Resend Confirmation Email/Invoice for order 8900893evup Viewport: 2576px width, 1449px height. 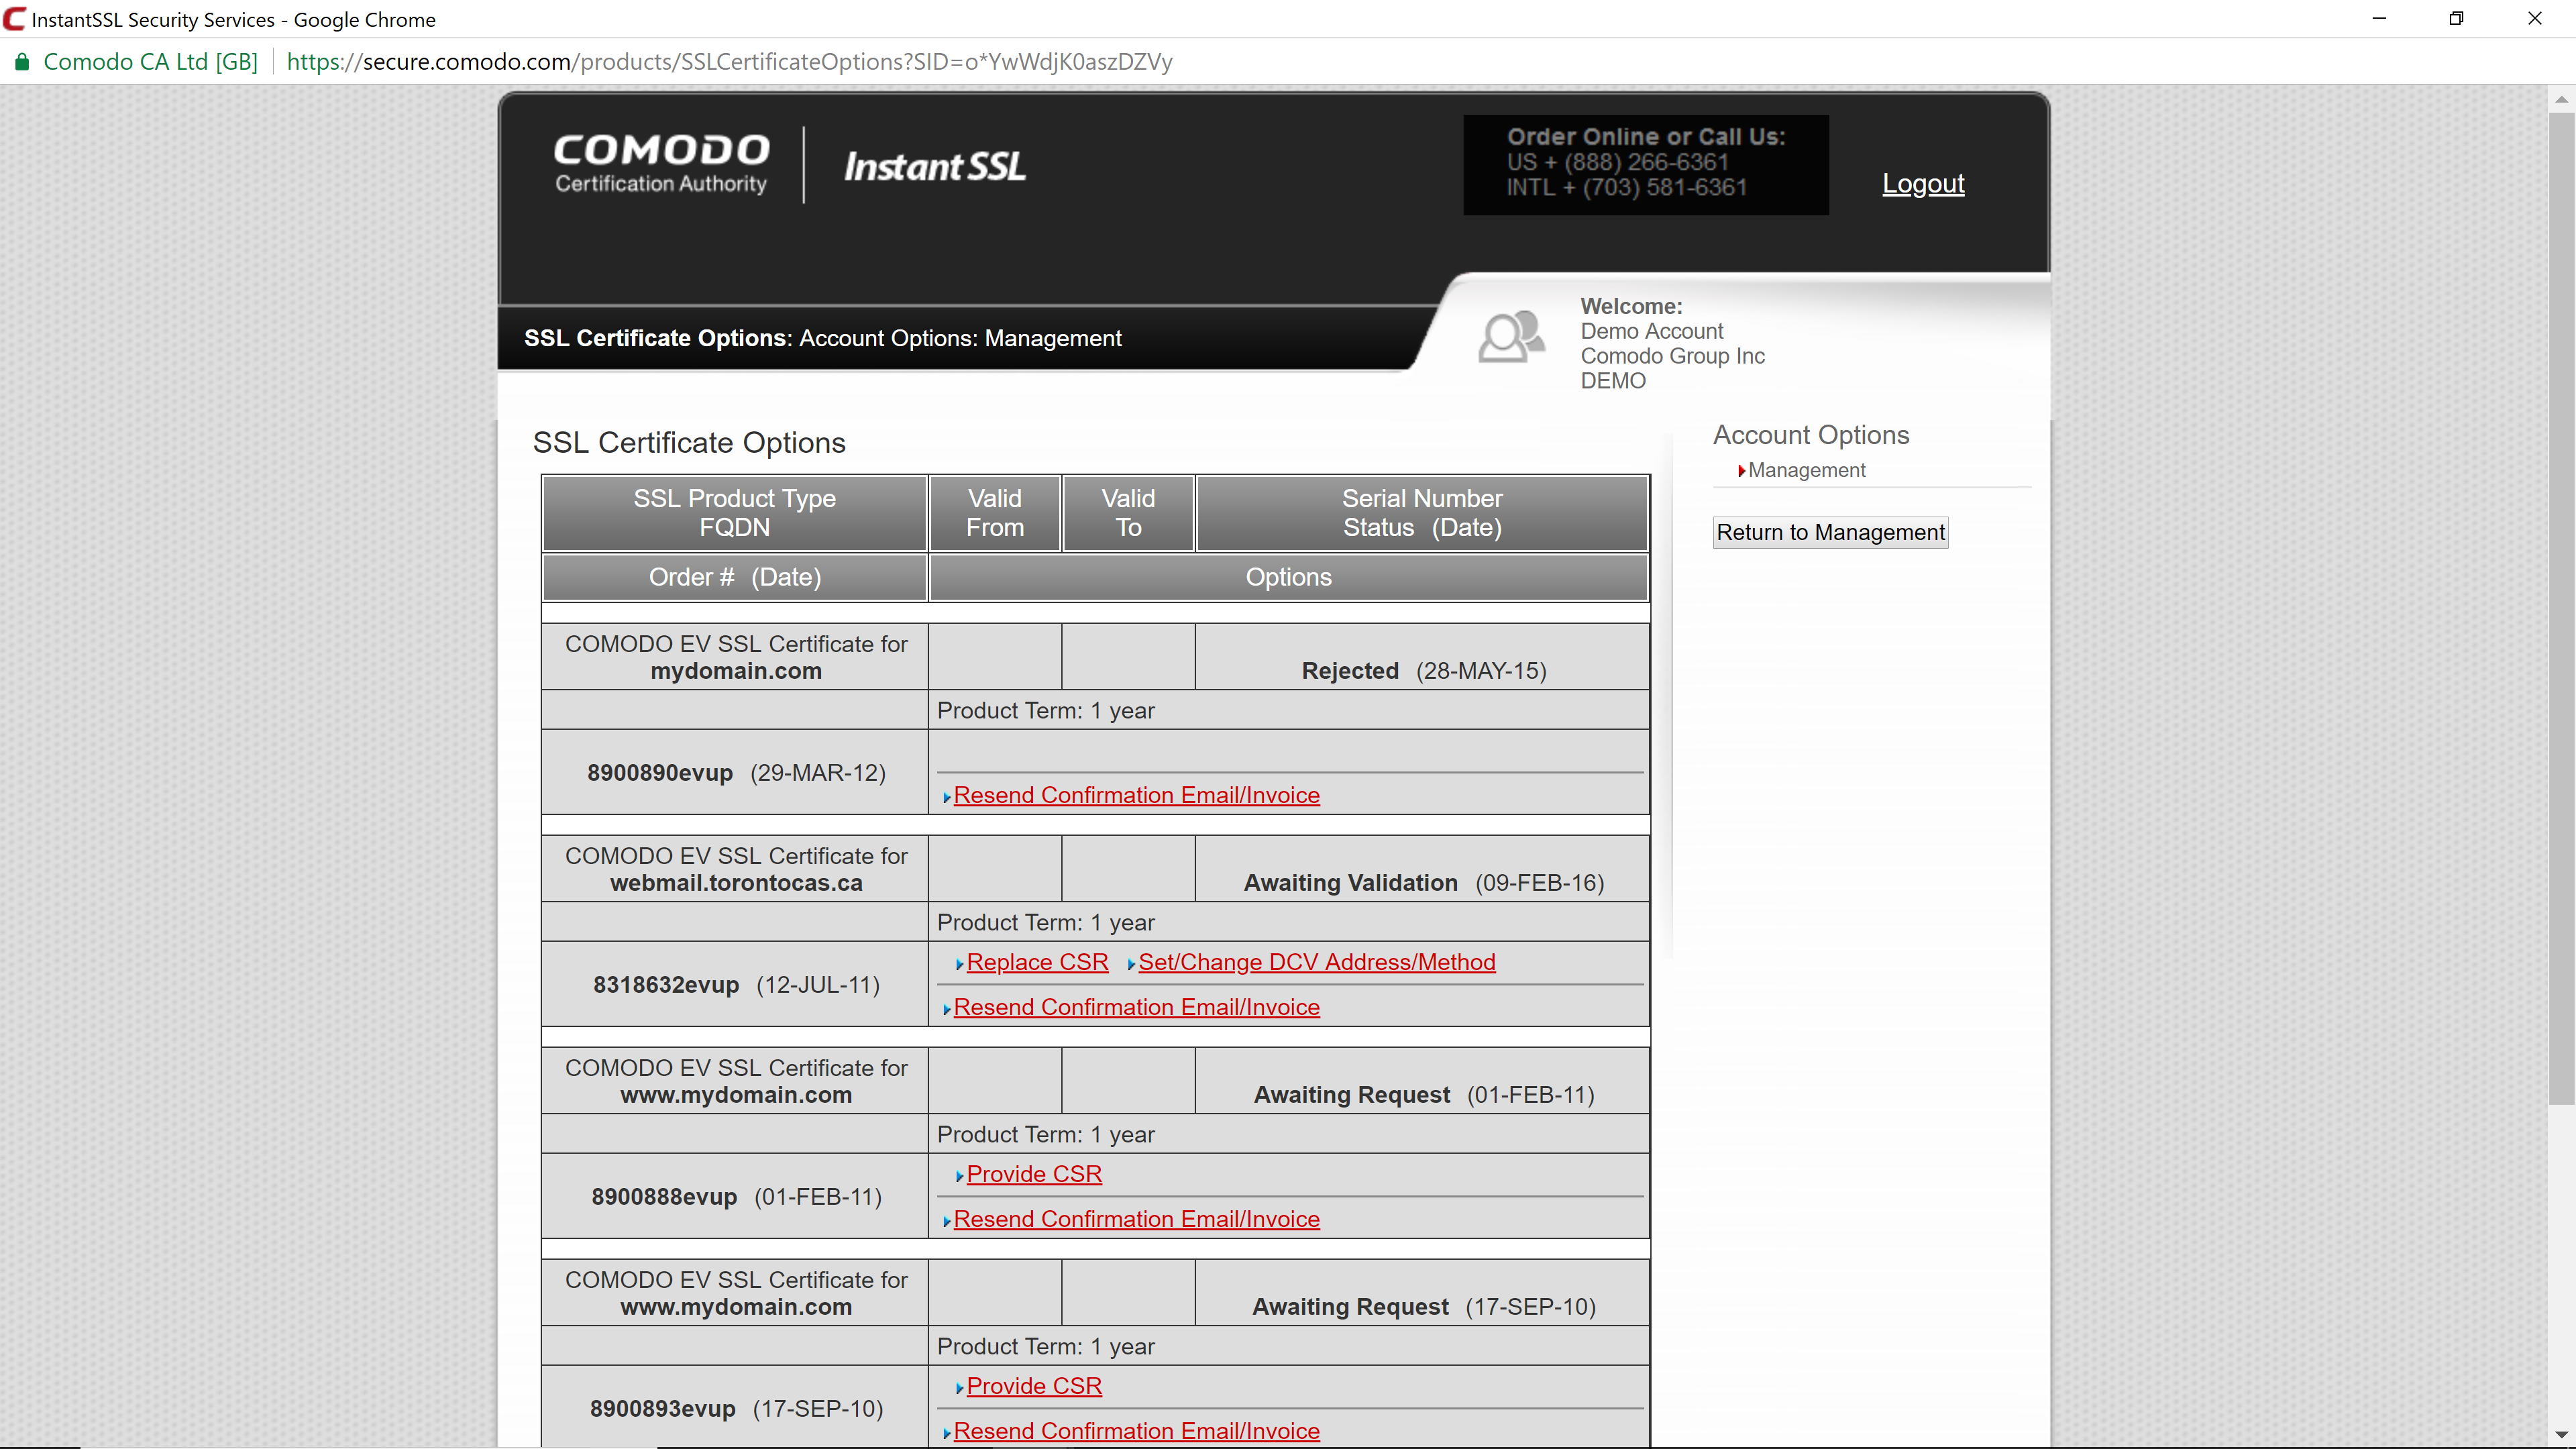tap(1136, 1431)
